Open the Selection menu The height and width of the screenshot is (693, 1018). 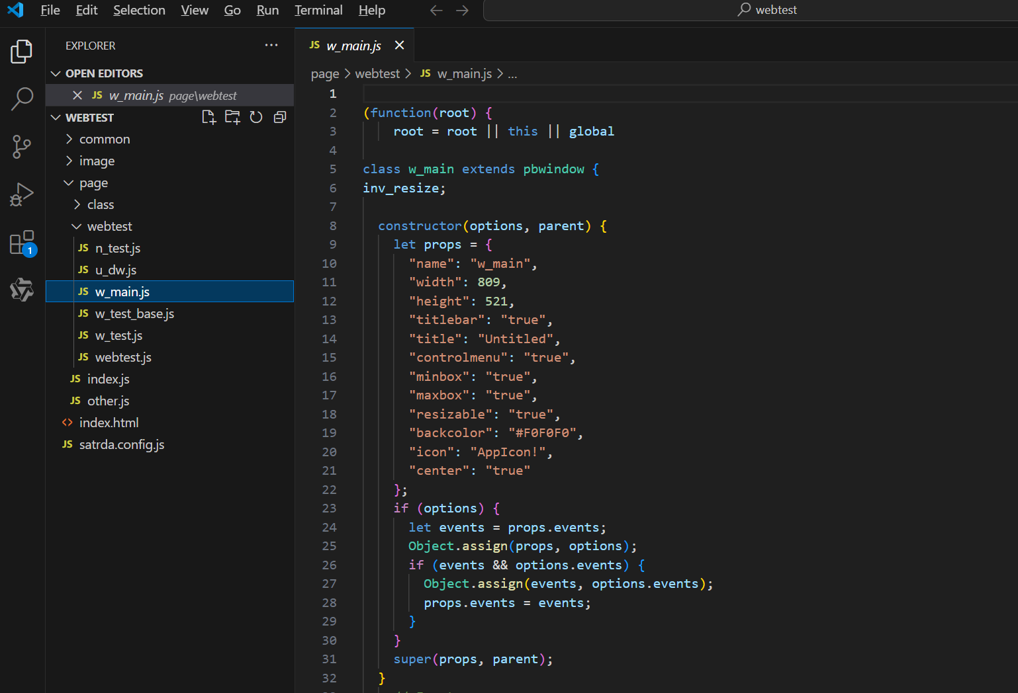(139, 10)
